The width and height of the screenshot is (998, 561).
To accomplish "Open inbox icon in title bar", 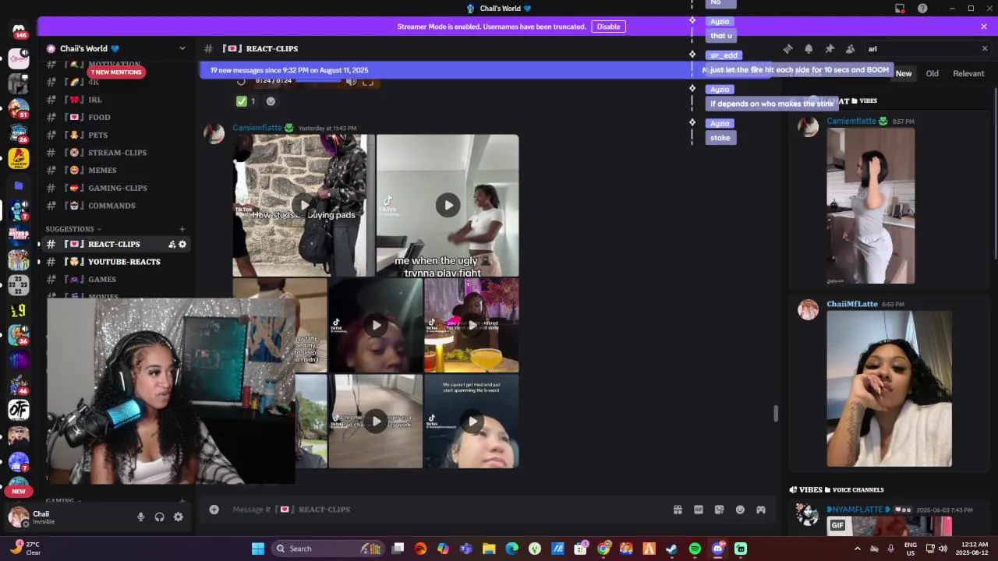I will [900, 9].
